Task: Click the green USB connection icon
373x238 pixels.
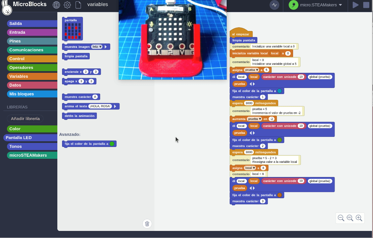Action: pos(293,5)
